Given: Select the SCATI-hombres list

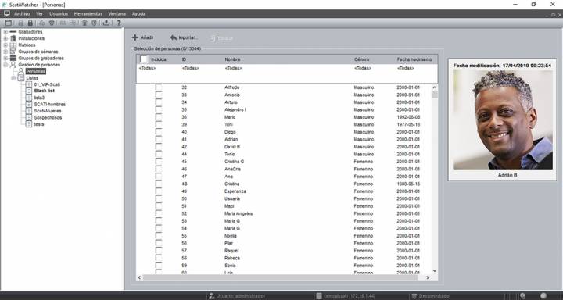Looking at the screenshot, I should coord(50,105).
